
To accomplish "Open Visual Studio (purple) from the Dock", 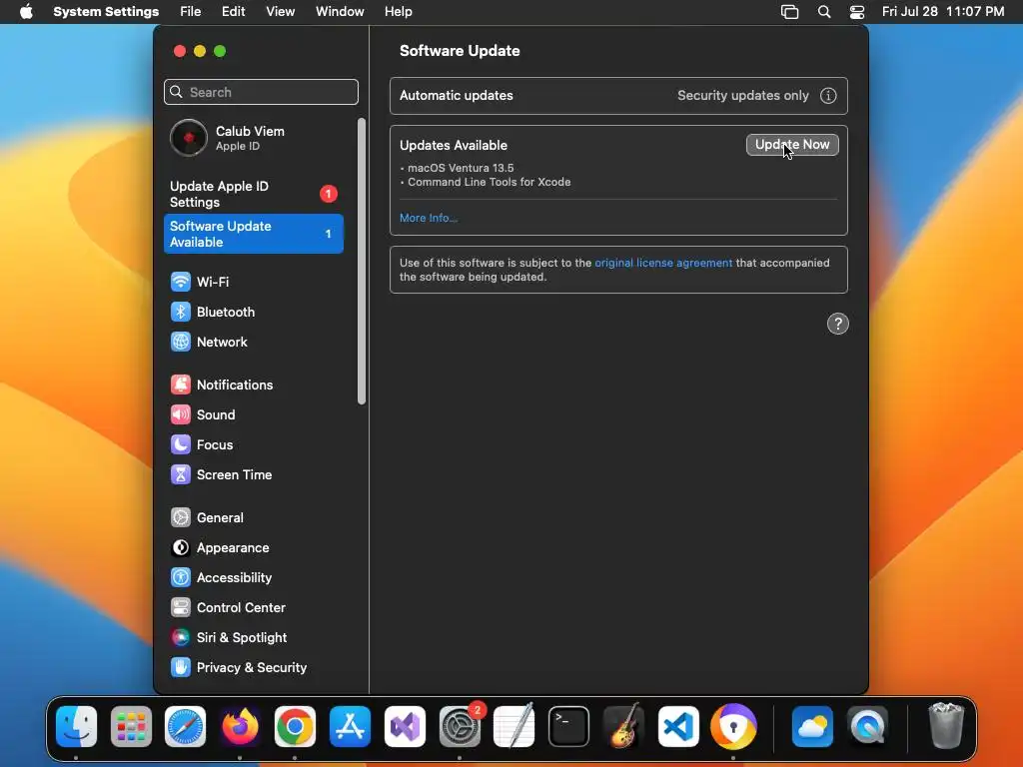I will pos(405,726).
